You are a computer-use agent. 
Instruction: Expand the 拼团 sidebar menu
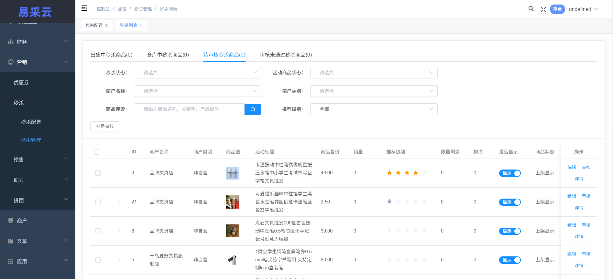(38, 200)
